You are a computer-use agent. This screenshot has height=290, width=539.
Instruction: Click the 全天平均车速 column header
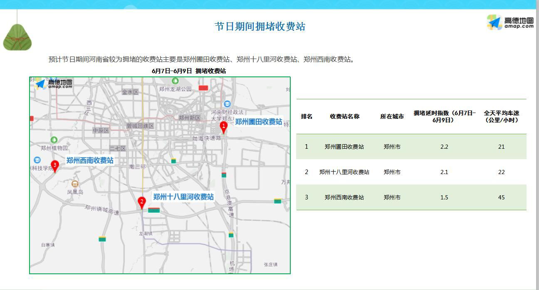[501, 116]
